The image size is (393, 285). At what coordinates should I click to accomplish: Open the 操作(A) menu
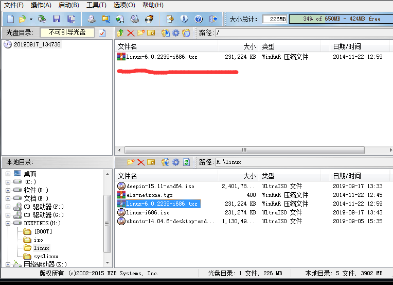coord(41,5)
